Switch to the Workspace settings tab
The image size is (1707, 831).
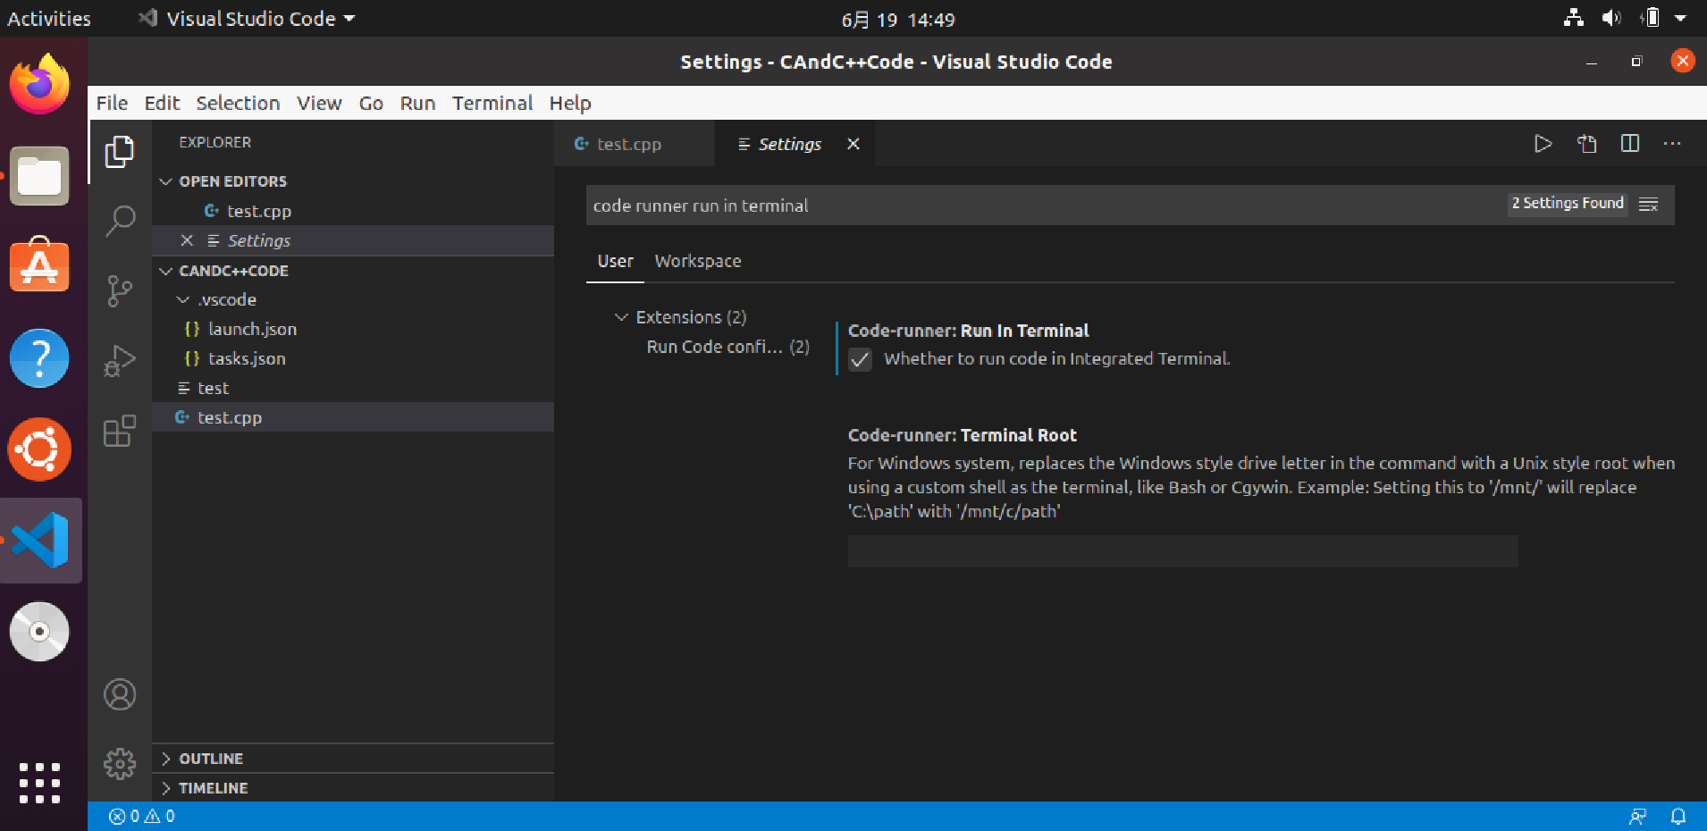coord(698,261)
